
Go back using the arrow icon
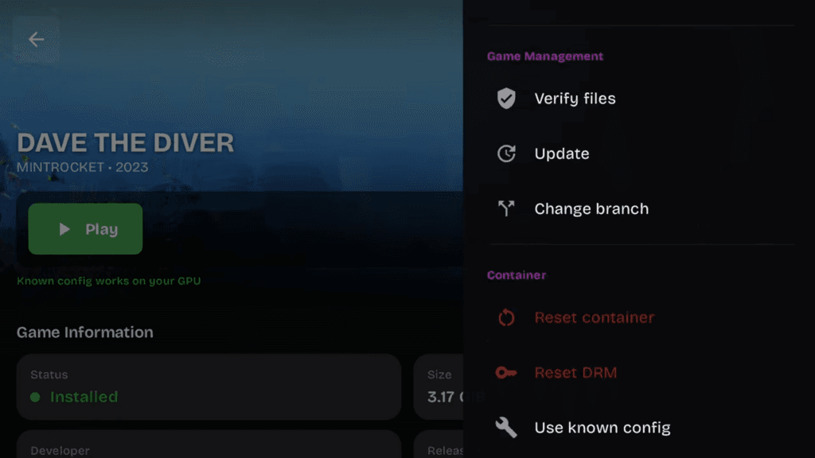point(36,40)
